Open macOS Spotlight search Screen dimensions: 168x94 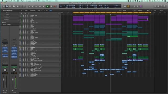coord(162,1)
